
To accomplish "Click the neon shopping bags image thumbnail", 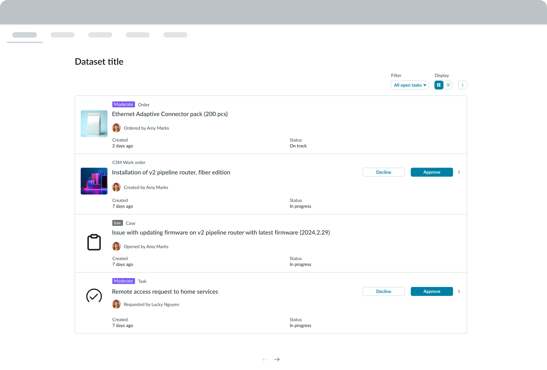I will 94,181.
